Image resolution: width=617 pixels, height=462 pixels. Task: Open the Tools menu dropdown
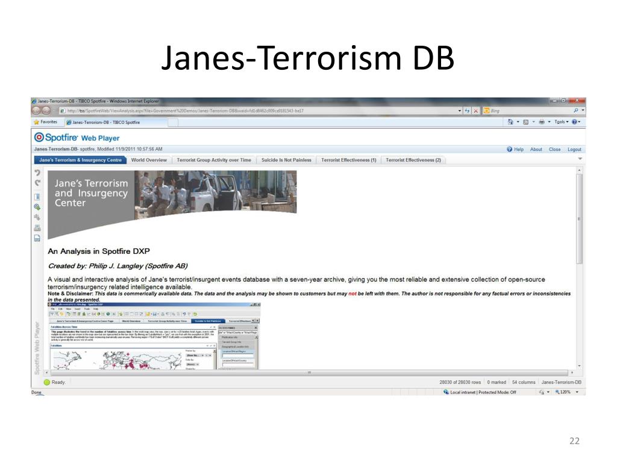(562, 122)
